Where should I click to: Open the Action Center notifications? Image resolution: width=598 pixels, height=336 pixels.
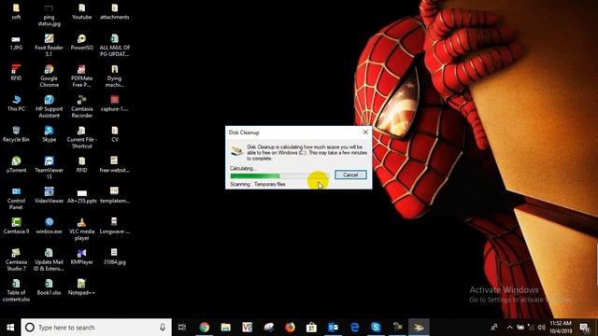pyautogui.click(x=584, y=328)
